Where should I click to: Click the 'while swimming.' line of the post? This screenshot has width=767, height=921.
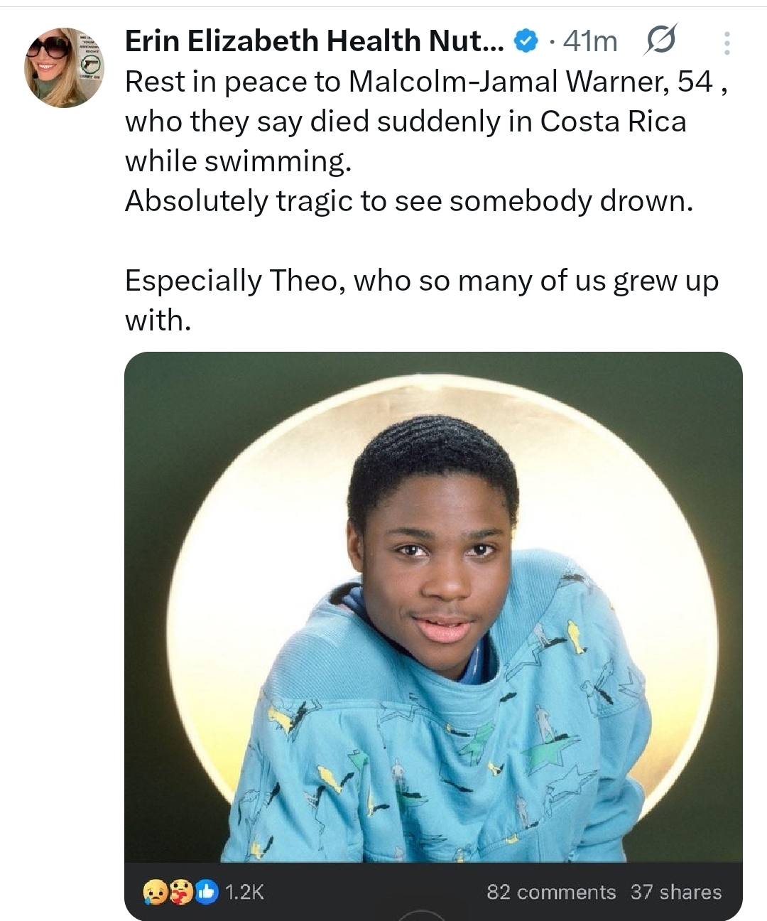[x=238, y=161]
